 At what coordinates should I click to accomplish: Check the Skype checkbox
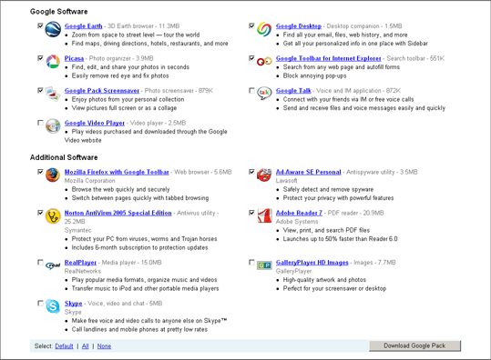click(x=40, y=303)
